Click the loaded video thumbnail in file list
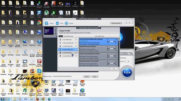The height and width of the screenshot is (101, 181). click(49, 31)
